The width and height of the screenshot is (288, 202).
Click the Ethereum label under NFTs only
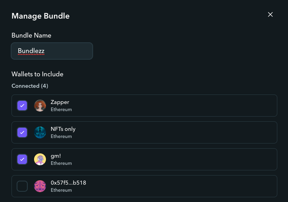click(61, 136)
